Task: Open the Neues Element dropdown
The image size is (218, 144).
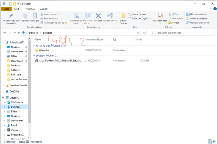Action: 138,14
